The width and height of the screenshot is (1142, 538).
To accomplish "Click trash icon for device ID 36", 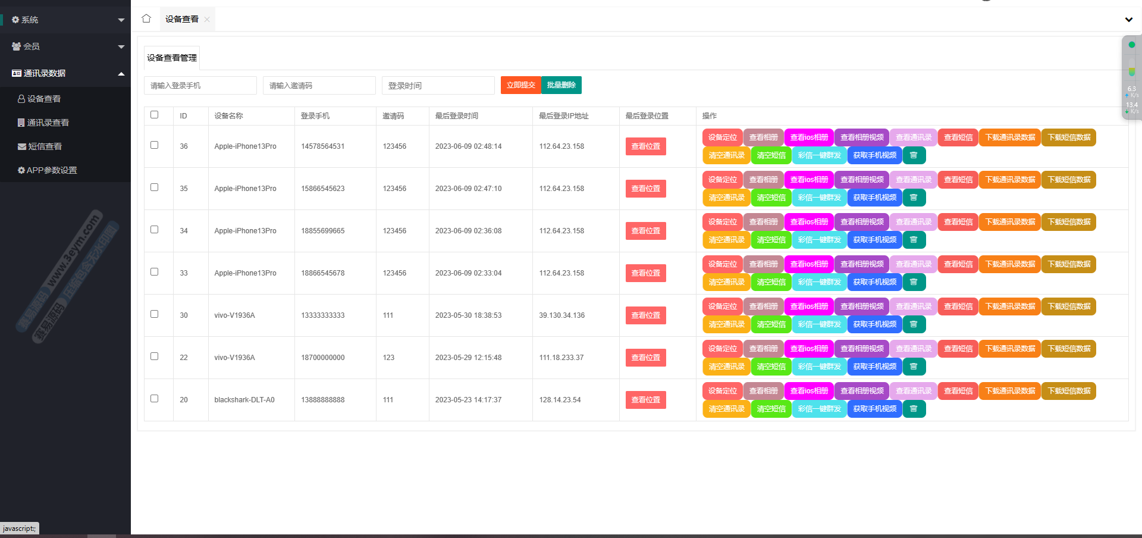I will [x=914, y=155].
